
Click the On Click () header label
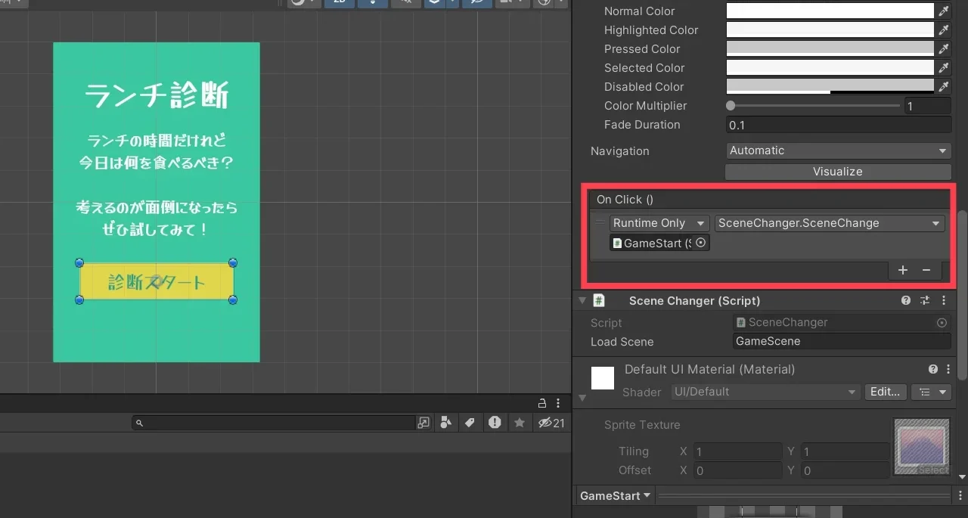click(x=625, y=200)
